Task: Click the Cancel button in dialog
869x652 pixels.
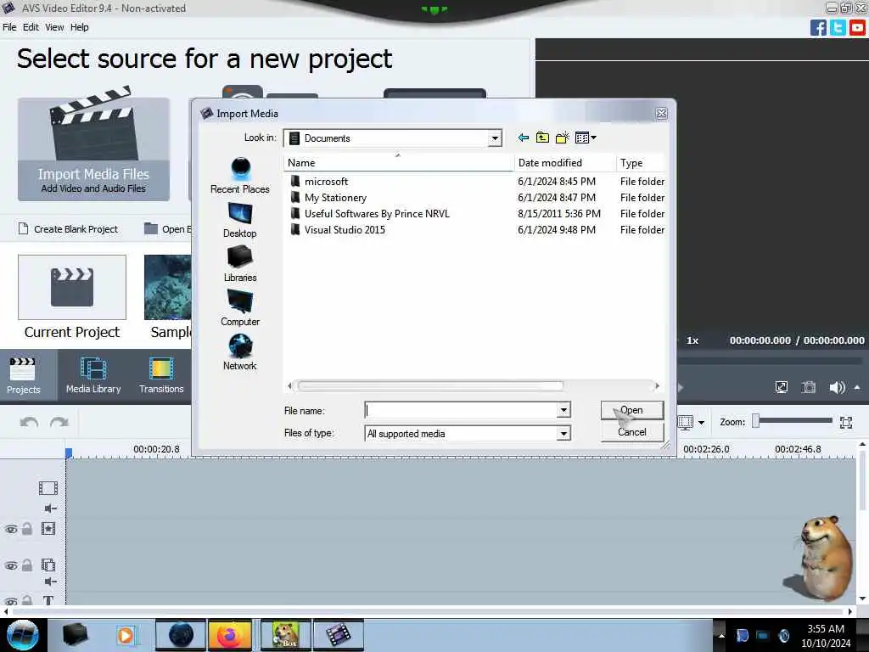Action: (631, 432)
